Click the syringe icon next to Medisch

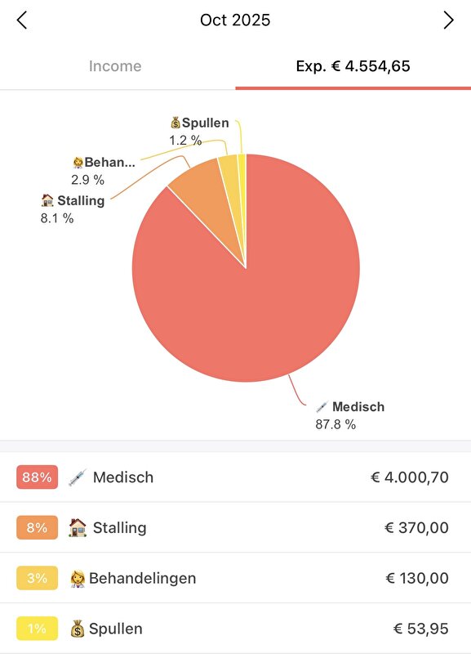coord(78,477)
